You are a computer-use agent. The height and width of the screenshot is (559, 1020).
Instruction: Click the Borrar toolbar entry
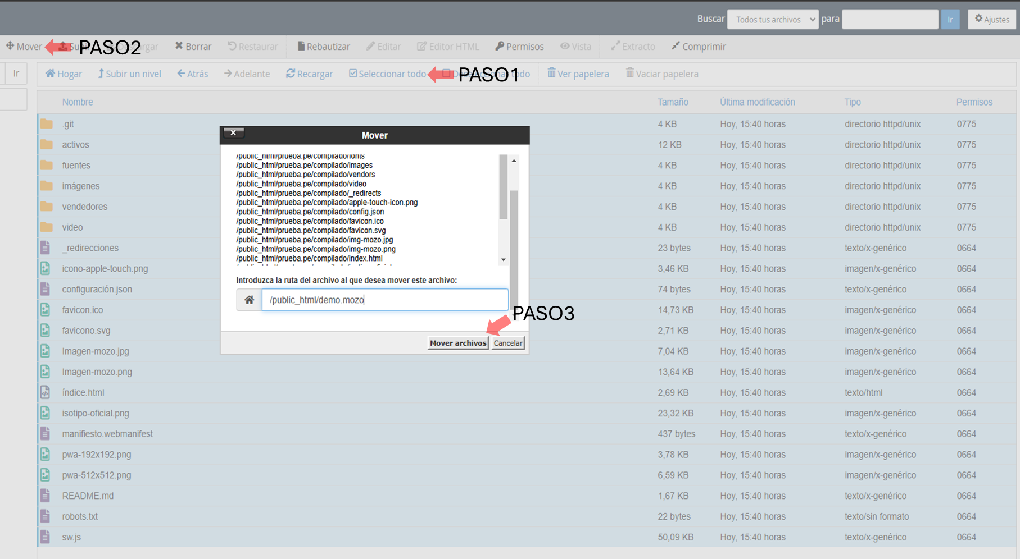click(x=193, y=46)
